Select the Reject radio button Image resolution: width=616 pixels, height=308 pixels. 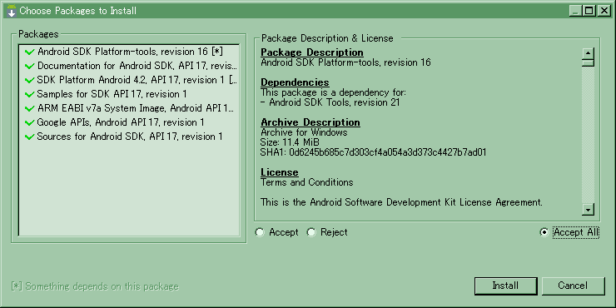click(x=311, y=232)
